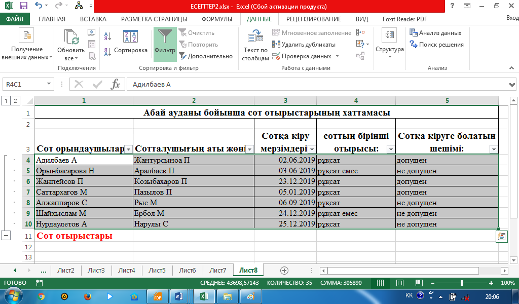The image size is (519, 304).
Task: Show hidden sheet tabs ellipsis
Action: coord(44,270)
